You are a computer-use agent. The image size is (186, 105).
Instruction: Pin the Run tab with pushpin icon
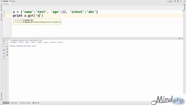tap(4, 53)
